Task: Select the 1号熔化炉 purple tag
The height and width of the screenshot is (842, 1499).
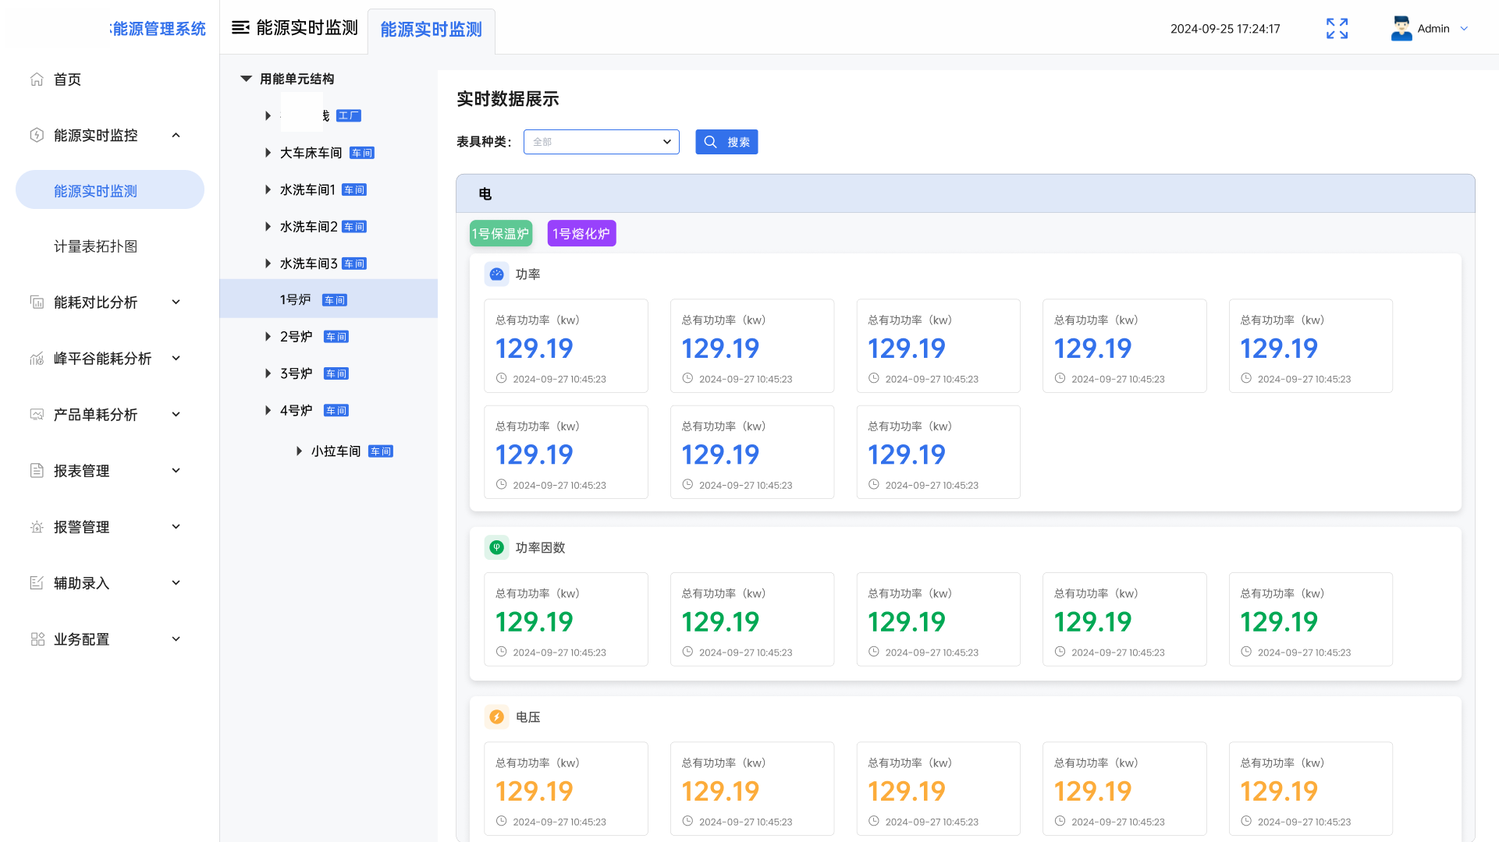Action: pyautogui.click(x=581, y=234)
